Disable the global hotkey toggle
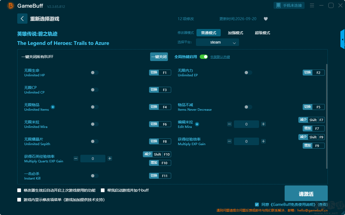The height and width of the screenshot is (215, 345). [x=204, y=57]
